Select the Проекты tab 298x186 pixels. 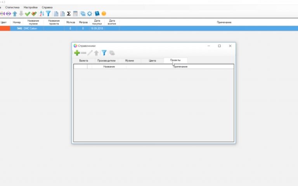pyautogui.click(x=175, y=60)
